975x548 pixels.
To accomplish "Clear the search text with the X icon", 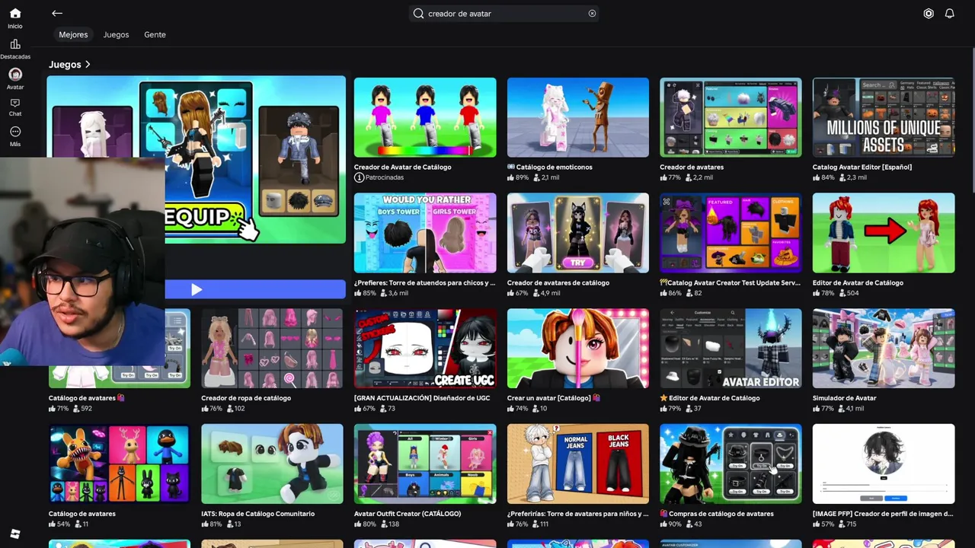I will tap(592, 14).
